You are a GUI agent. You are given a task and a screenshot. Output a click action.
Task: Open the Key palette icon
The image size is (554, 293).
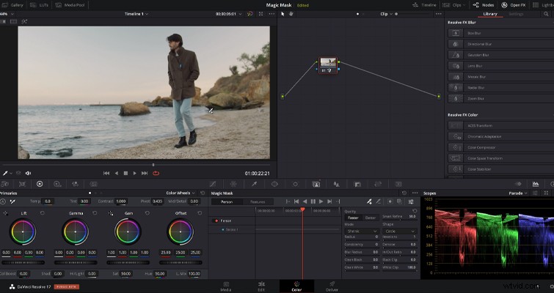click(357, 184)
